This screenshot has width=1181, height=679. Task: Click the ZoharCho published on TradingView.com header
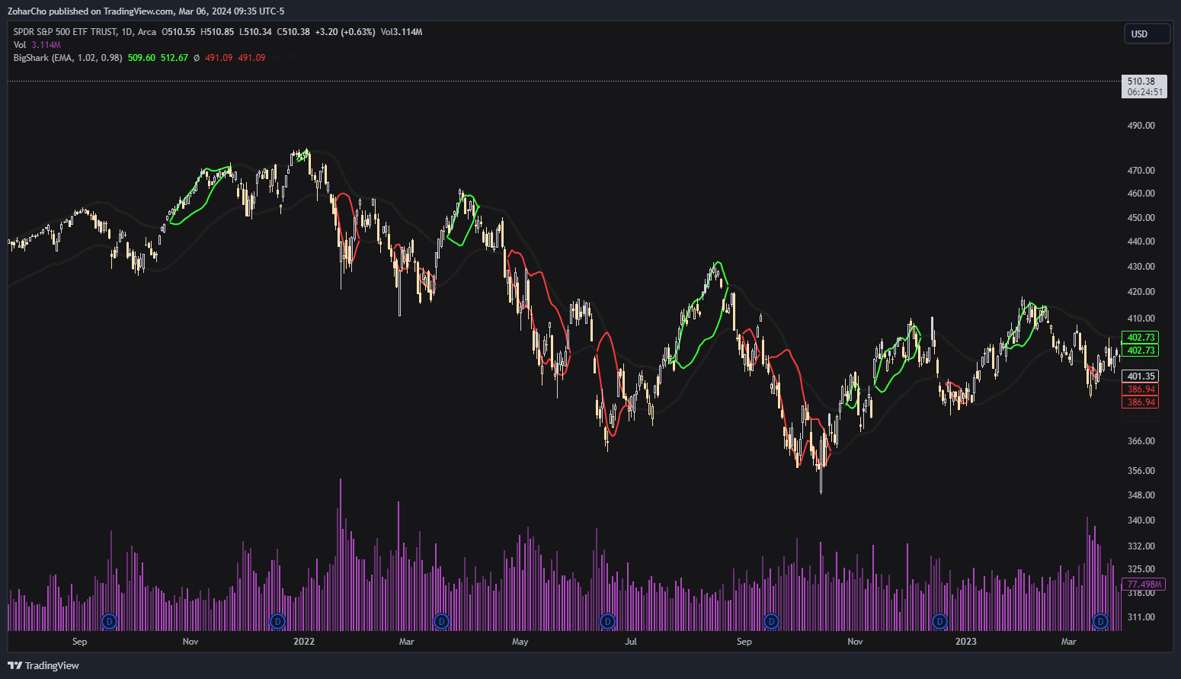146,11
